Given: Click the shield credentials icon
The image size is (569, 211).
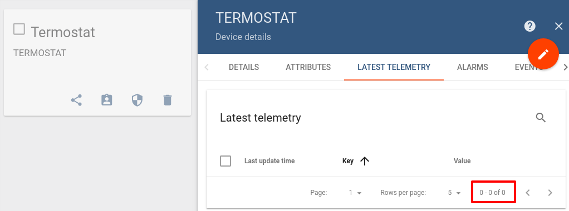Looking at the screenshot, I should 137,101.
